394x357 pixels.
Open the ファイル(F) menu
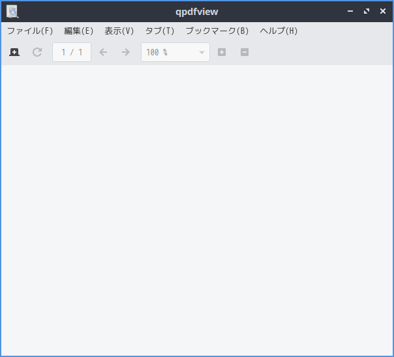pos(30,31)
